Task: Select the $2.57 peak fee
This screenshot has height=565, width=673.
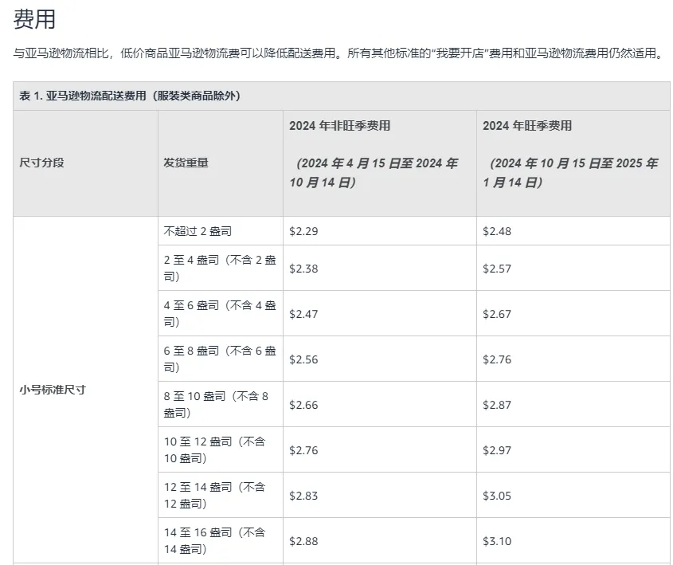Action: point(497,269)
